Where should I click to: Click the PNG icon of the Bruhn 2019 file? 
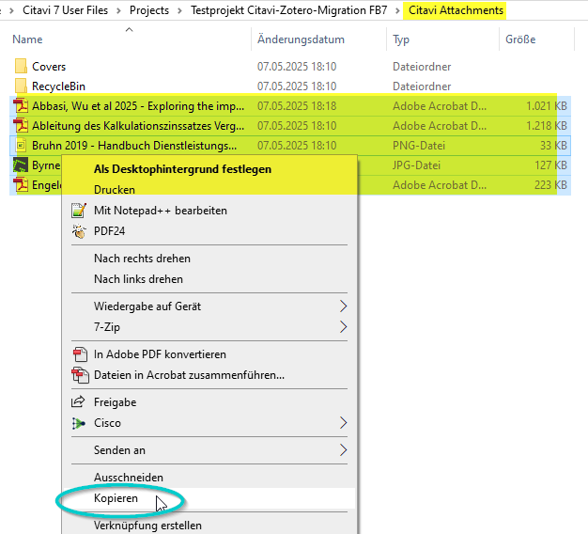click(21, 145)
